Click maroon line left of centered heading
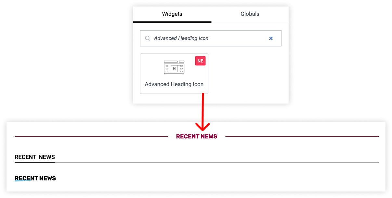 91,137
